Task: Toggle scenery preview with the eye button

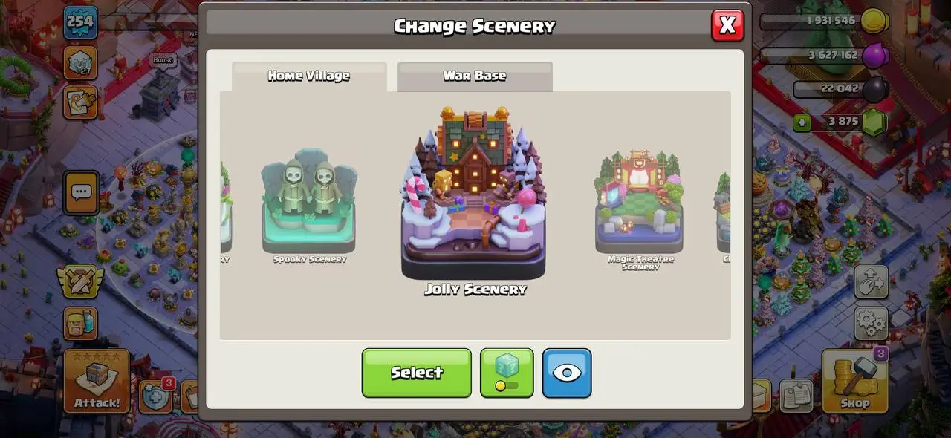Action: (x=567, y=373)
